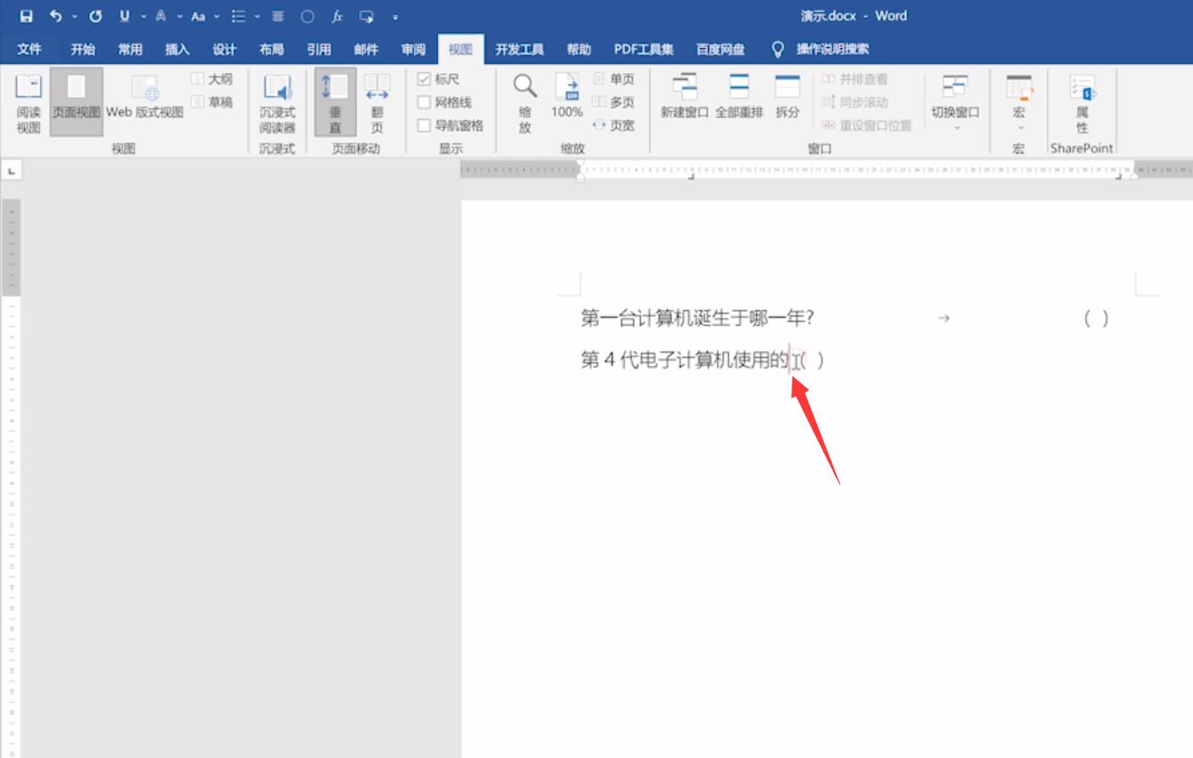This screenshot has width=1193, height=758.
Task: Center align text in the quick access toolbar
Action: 278,16
